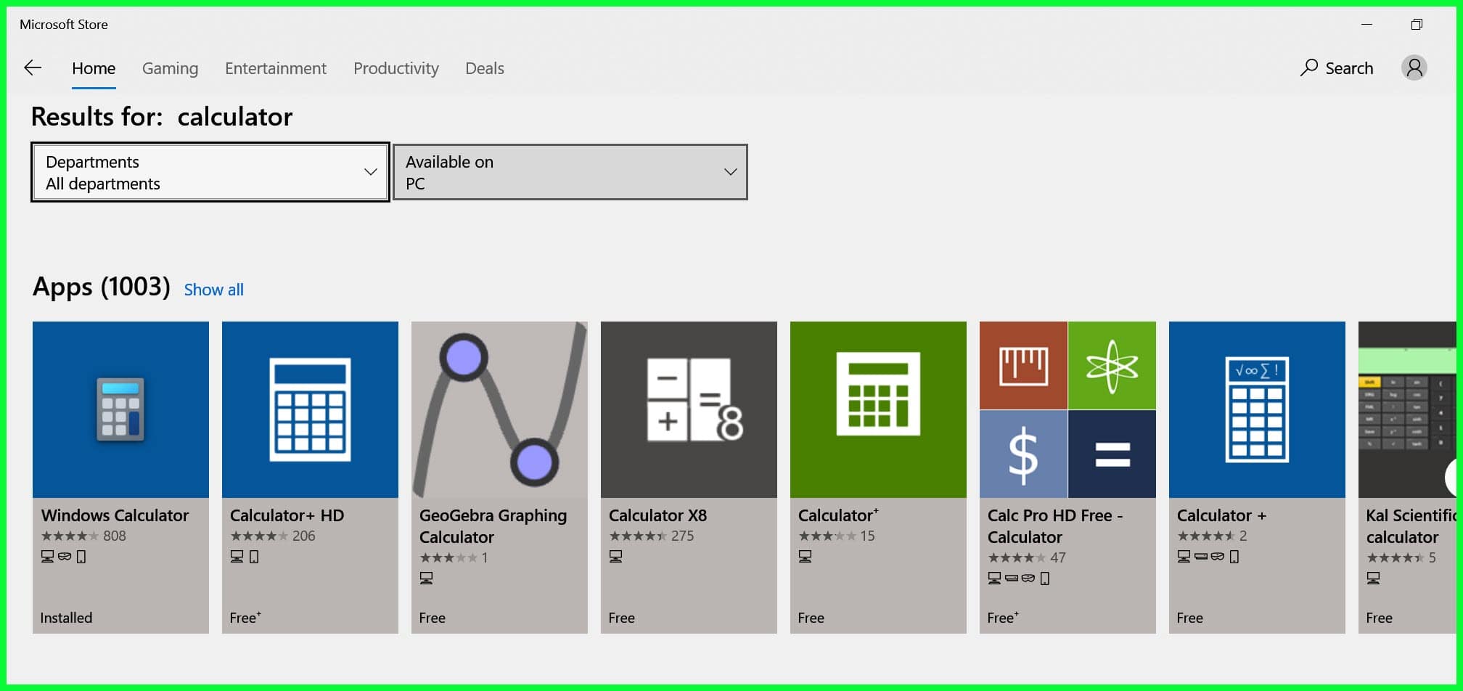Click the Calculator X8 title text
Screen dimensions: 1463x691
tap(657, 515)
